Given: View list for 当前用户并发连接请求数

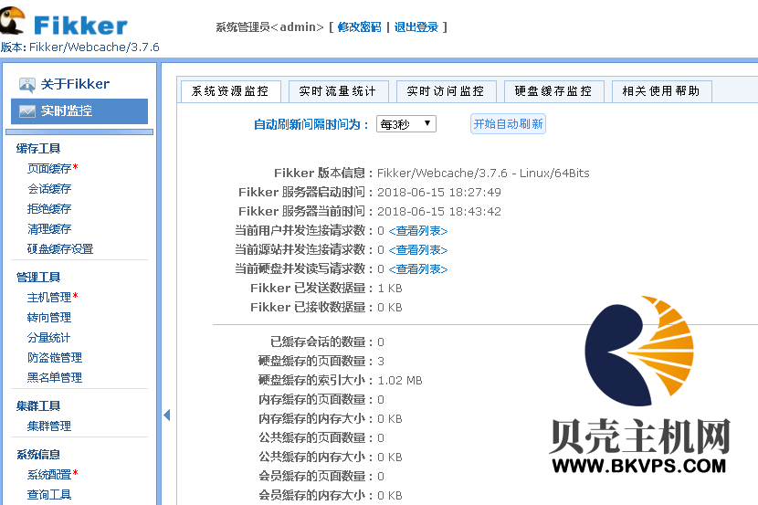Looking at the screenshot, I should 418,231.
